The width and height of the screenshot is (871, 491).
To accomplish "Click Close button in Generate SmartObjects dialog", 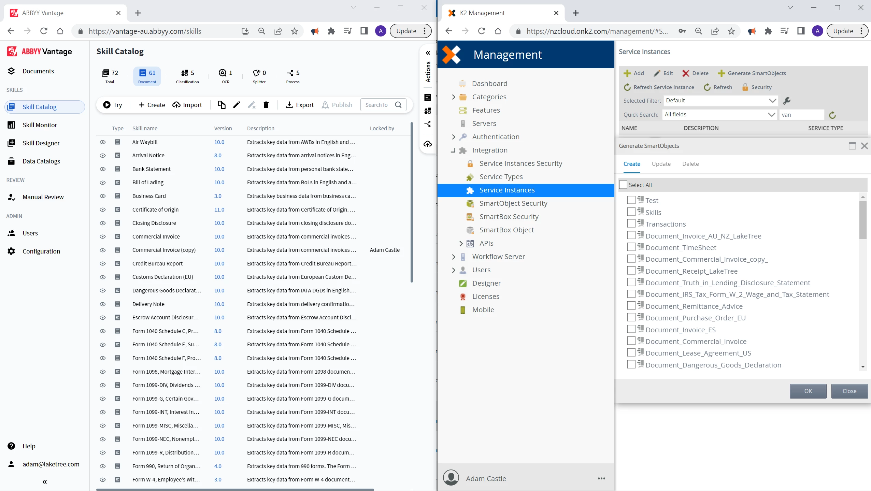I will coord(849,391).
